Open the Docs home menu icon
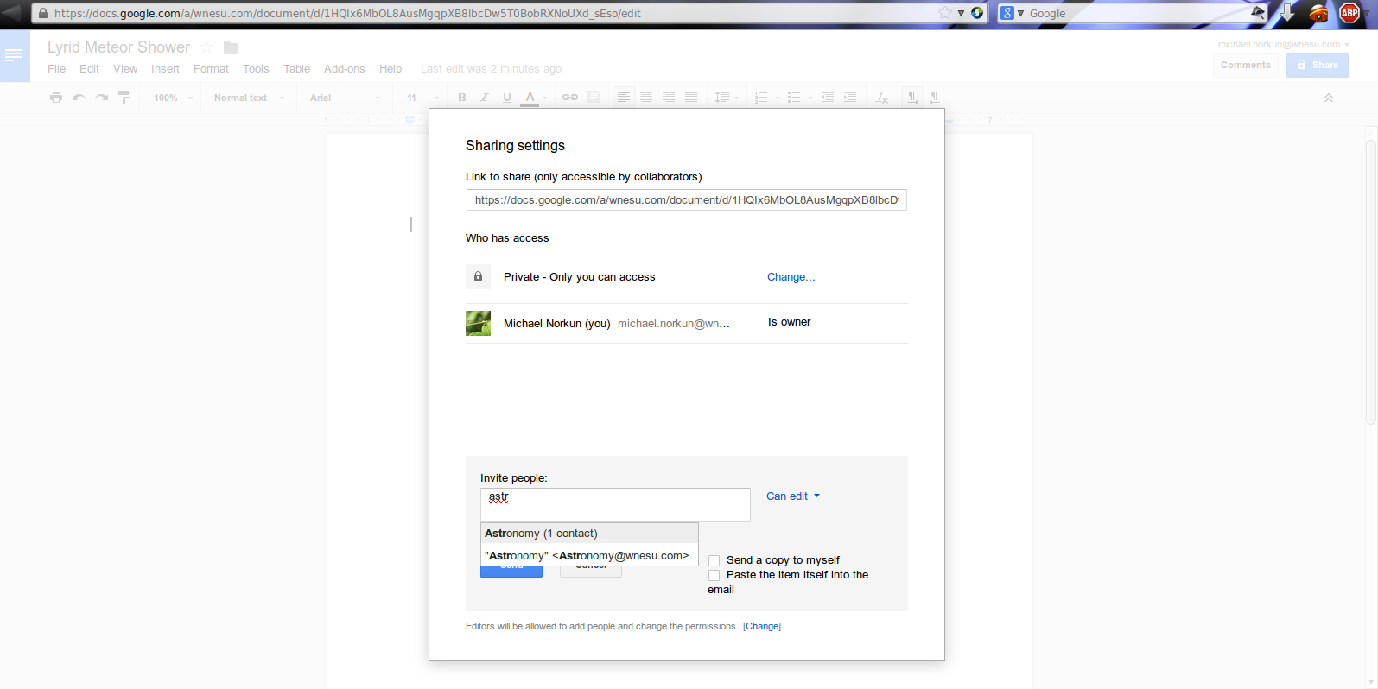The width and height of the screenshot is (1378, 689). pyautogui.click(x=14, y=55)
